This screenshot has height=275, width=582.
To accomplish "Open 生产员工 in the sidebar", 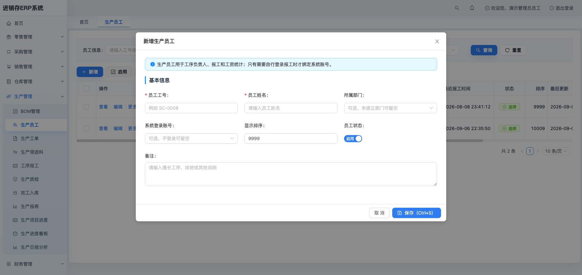I will coord(36,125).
